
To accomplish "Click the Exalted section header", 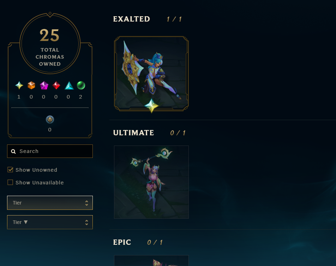I will (x=131, y=19).
